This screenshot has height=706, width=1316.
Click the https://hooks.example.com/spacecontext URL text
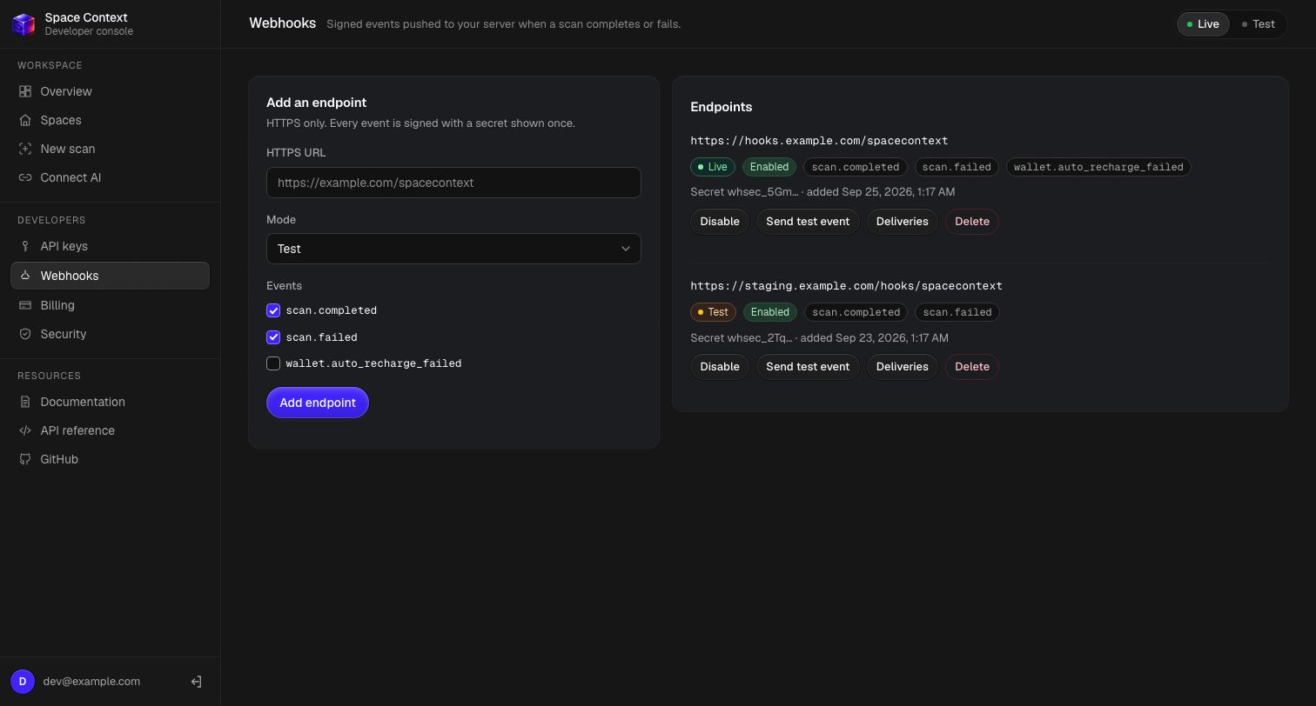pyautogui.click(x=819, y=141)
